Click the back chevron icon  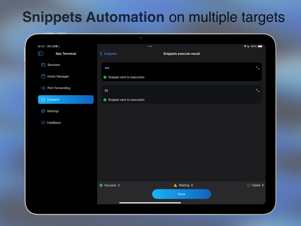tap(101, 54)
